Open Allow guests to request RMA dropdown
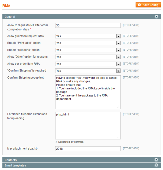 point(88,36)
